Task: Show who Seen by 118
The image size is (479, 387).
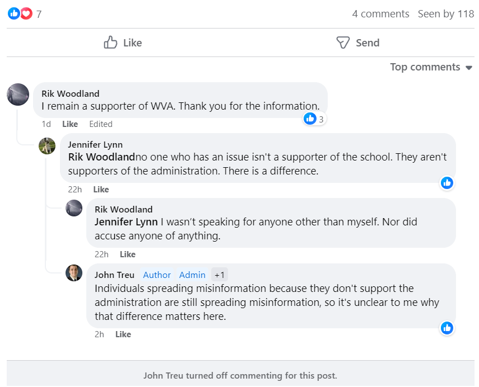Action: click(446, 14)
